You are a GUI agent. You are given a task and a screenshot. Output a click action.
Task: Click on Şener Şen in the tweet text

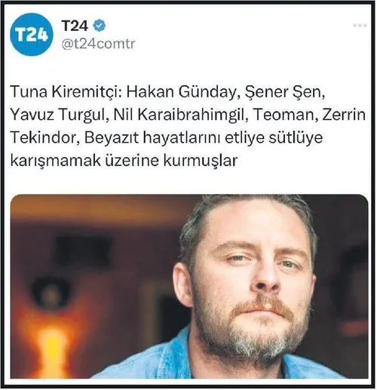[282, 92]
